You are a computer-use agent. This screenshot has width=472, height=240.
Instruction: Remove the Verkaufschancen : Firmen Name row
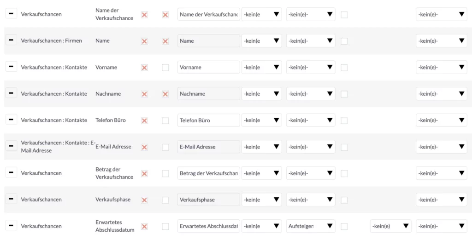[x=11, y=40]
